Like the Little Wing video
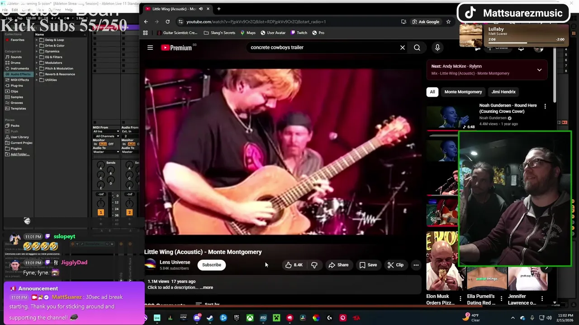Viewport: 579px width, 325px height. [294, 265]
